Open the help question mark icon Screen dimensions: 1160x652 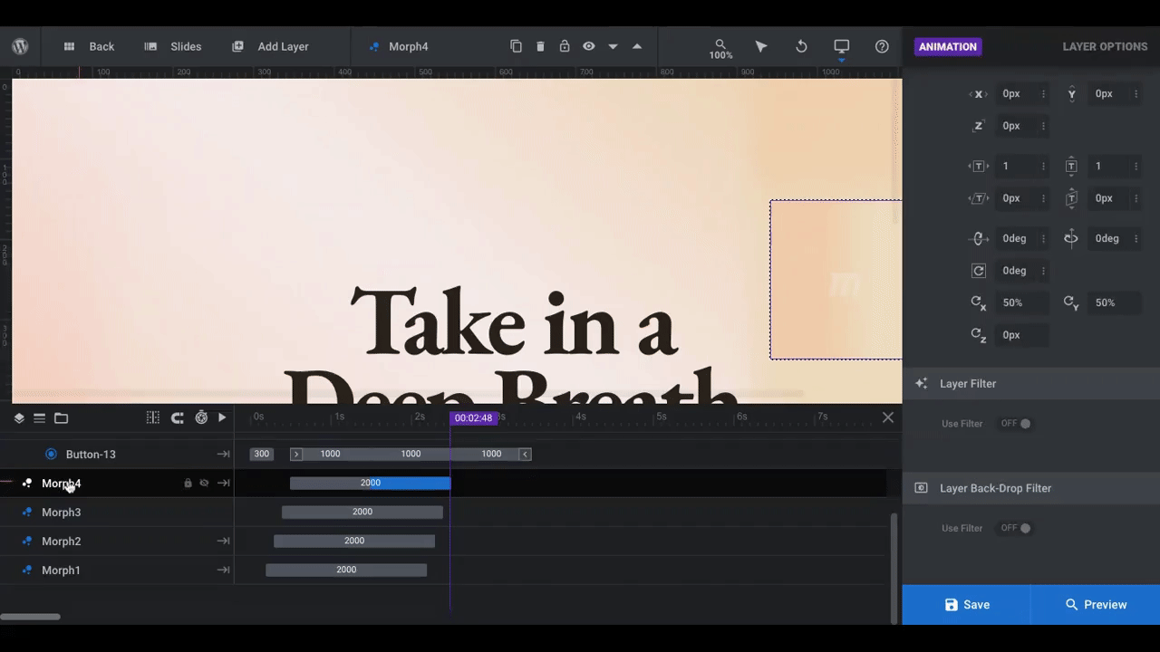coord(882,46)
